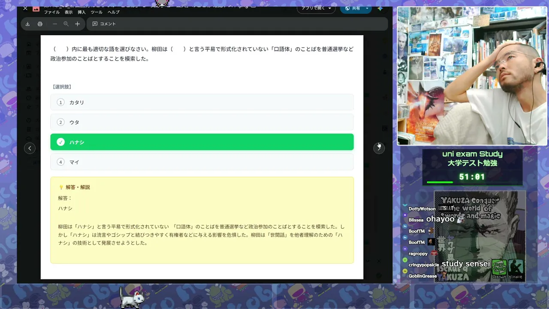Click the green timer progress bar

coord(440,182)
